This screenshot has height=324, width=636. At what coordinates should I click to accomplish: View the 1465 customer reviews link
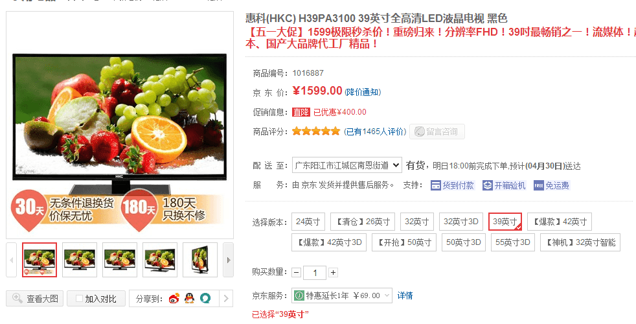coord(375,132)
